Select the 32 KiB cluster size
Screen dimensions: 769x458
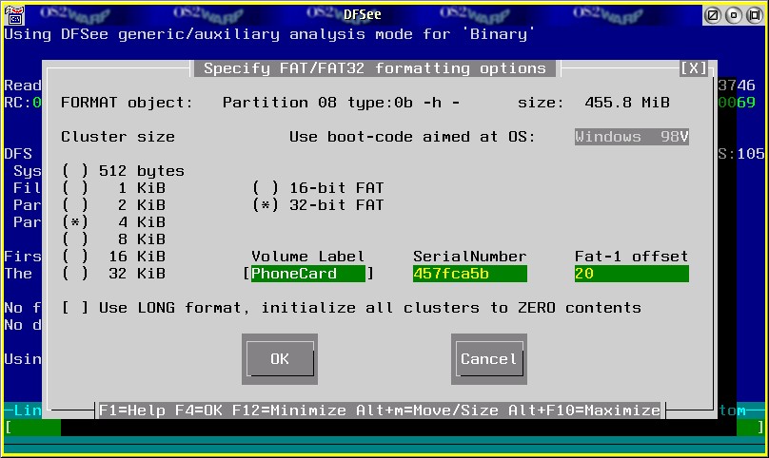[114, 274]
